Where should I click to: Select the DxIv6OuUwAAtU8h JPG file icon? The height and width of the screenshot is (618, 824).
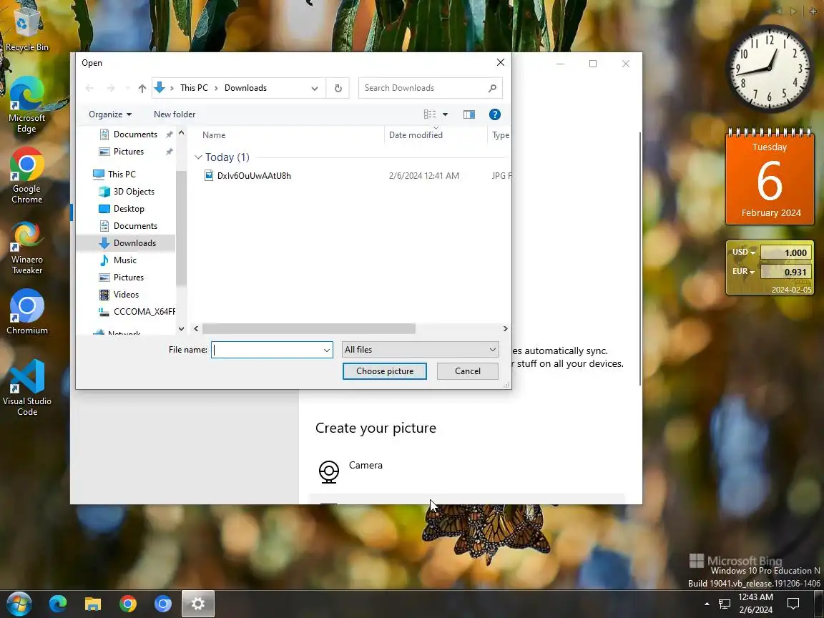209,175
